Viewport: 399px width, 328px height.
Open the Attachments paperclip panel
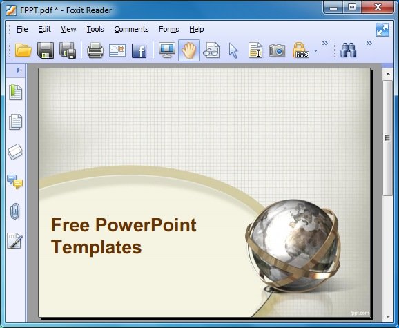click(x=15, y=211)
